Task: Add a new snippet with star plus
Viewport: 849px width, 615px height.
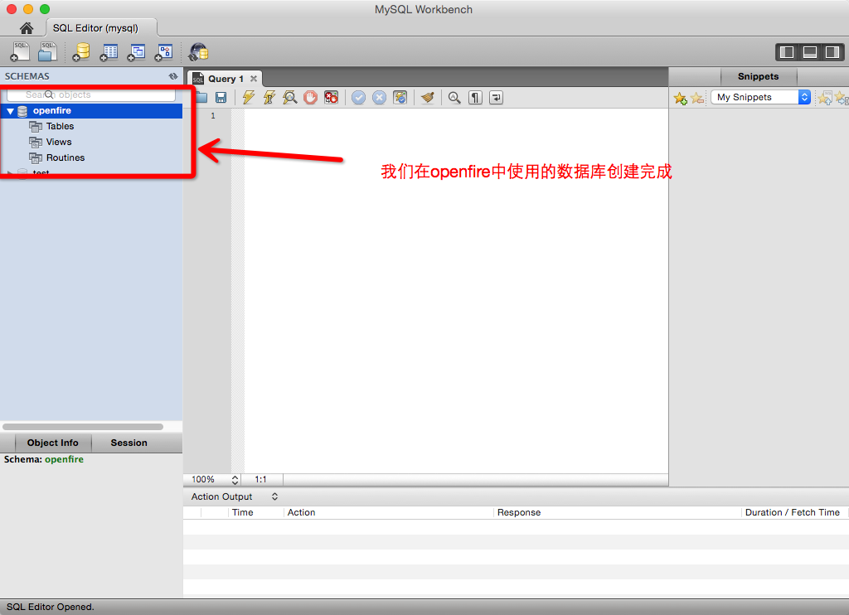Action: tap(680, 98)
